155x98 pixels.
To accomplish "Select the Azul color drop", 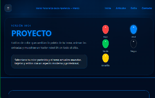I will pos(133,29).
